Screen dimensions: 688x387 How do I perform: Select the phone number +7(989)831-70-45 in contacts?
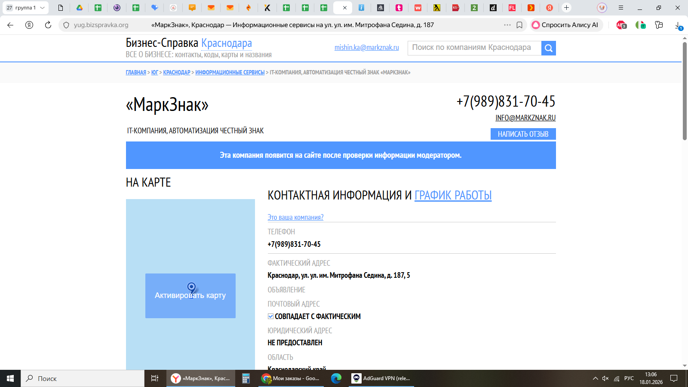click(294, 244)
